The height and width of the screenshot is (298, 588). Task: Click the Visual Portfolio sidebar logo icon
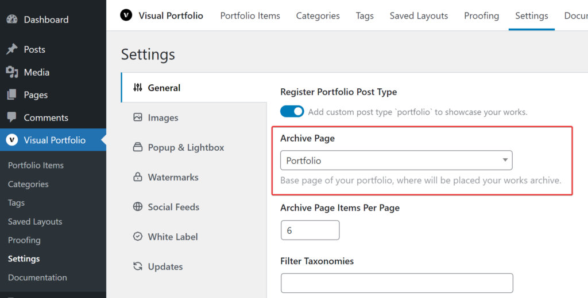pyautogui.click(x=12, y=140)
